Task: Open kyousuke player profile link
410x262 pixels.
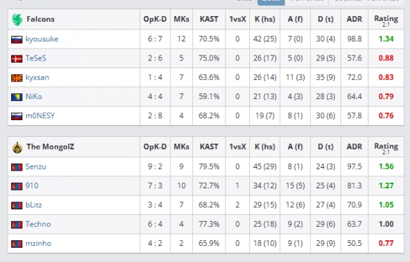Action: (42, 39)
